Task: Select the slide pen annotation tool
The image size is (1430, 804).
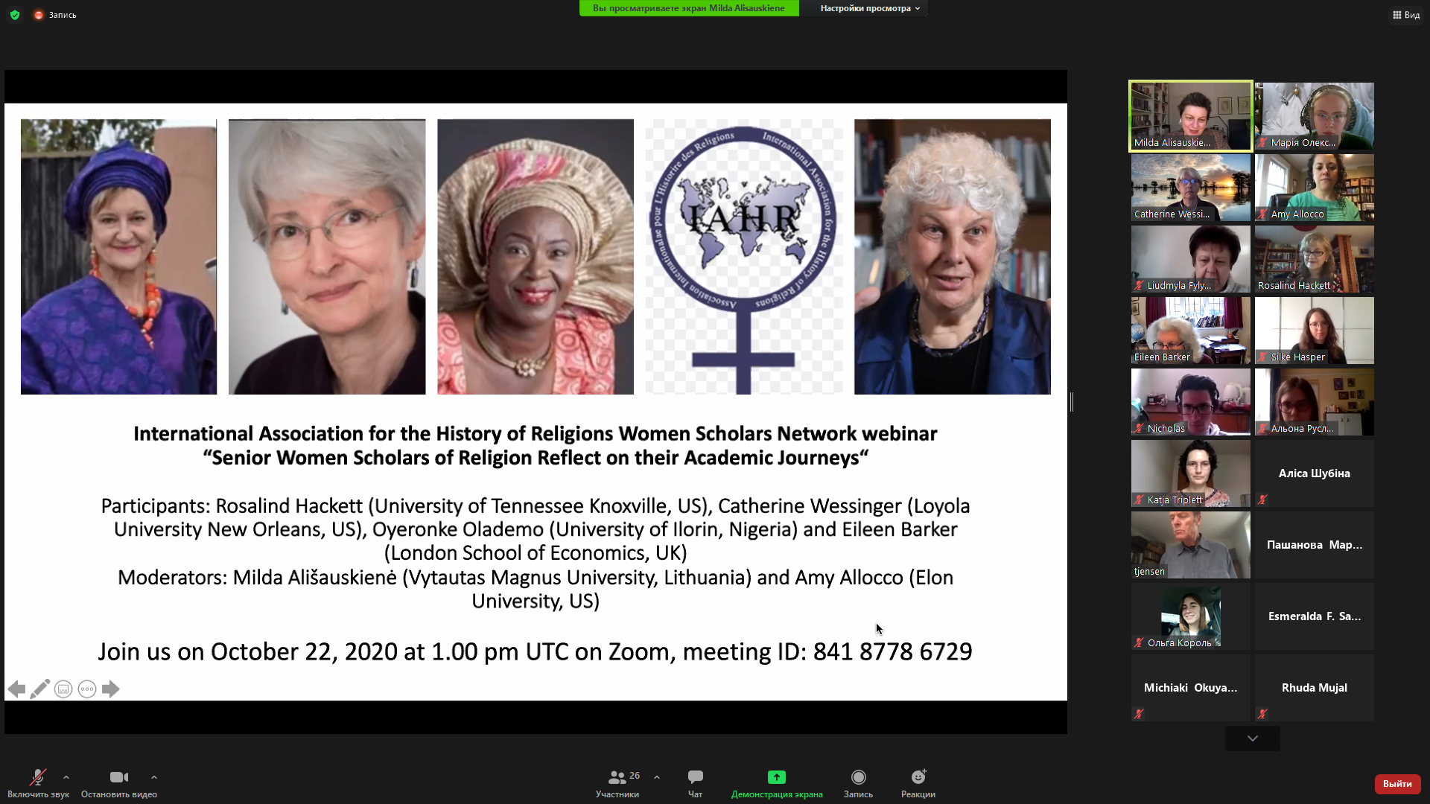Action: click(x=39, y=689)
